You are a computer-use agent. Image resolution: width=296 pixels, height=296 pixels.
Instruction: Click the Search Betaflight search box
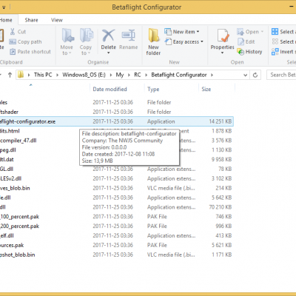point(281,75)
